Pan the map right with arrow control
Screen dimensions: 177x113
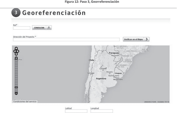tap(18, 51)
